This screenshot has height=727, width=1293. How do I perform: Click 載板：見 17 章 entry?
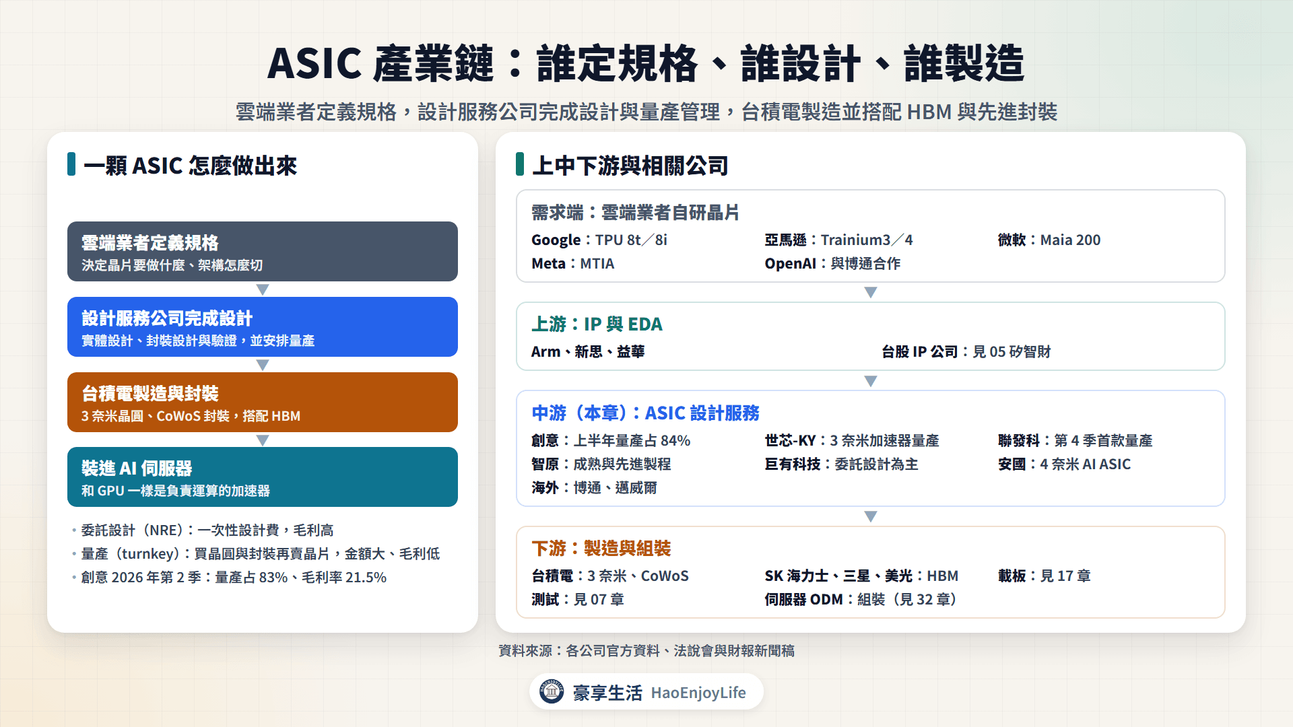coord(1045,576)
